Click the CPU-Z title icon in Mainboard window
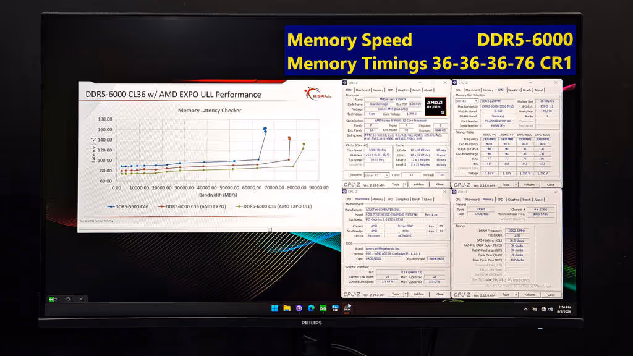 pyautogui.click(x=345, y=192)
